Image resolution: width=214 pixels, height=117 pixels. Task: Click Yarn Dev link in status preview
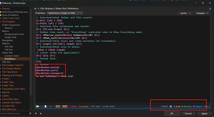click(187, 106)
